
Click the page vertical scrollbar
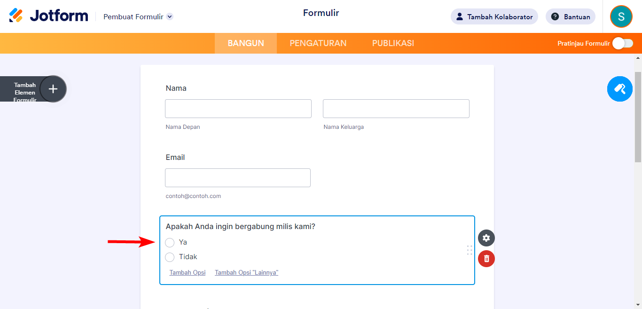[x=638, y=118]
